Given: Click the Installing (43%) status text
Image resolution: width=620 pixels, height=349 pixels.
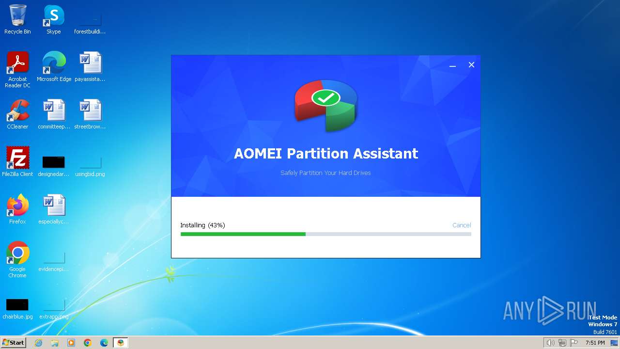Looking at the screenshot, I should [202, 225].
